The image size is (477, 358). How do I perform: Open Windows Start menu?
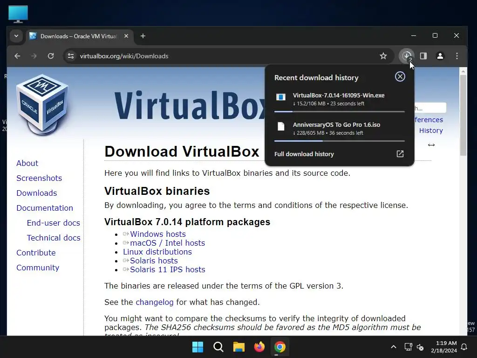[x=198, y=347]
